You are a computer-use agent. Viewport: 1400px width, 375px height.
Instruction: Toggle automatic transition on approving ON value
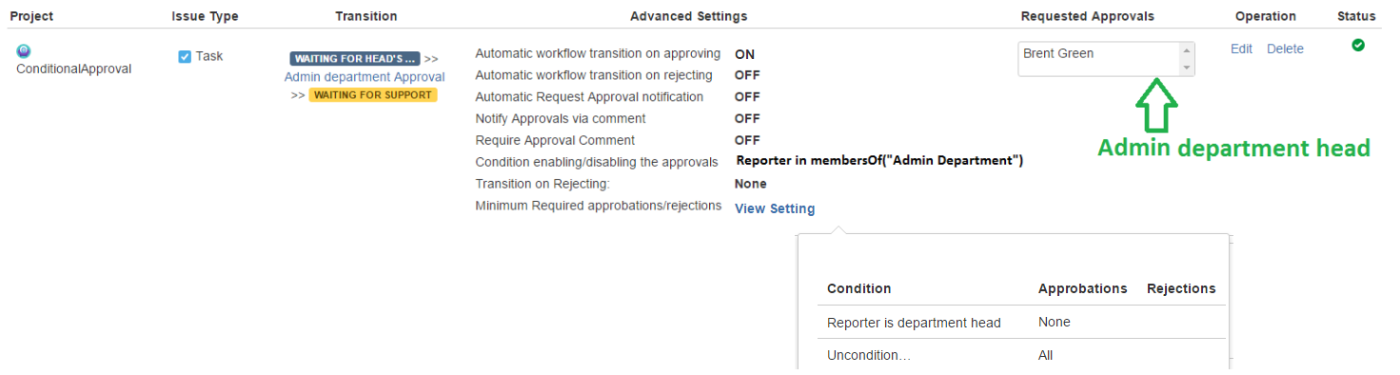click(x=744, y=54)
